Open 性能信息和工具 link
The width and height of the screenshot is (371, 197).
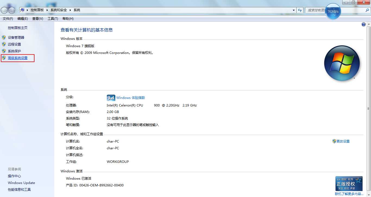[x=19, y=190]
